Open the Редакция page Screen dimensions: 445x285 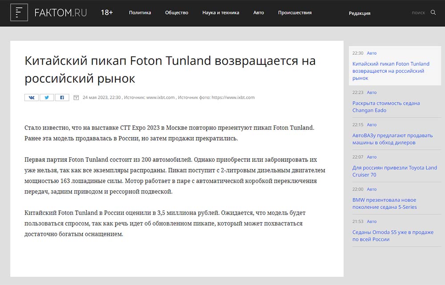click(x=359, y=13)
